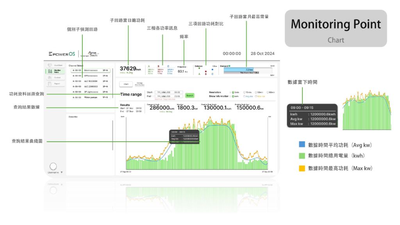
Task: Switch to the Energy Distribution tab
Action: tap(139, 84)
